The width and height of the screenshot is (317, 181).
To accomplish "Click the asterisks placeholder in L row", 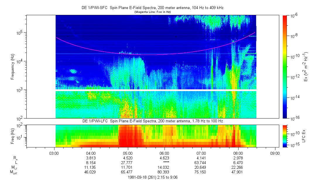I will [x=165, y=163].
